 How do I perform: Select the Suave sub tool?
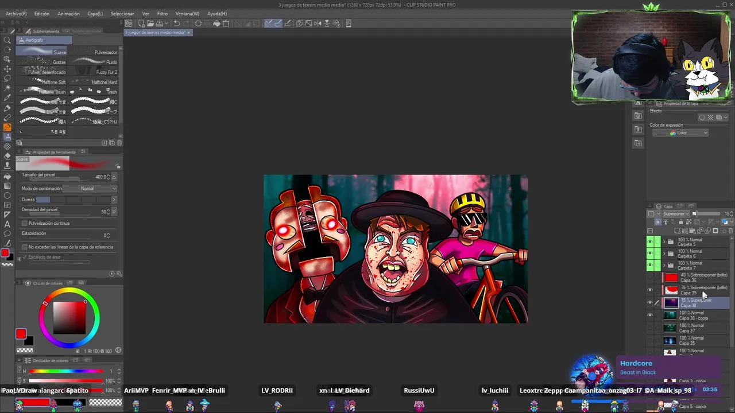tap(42, 52)
